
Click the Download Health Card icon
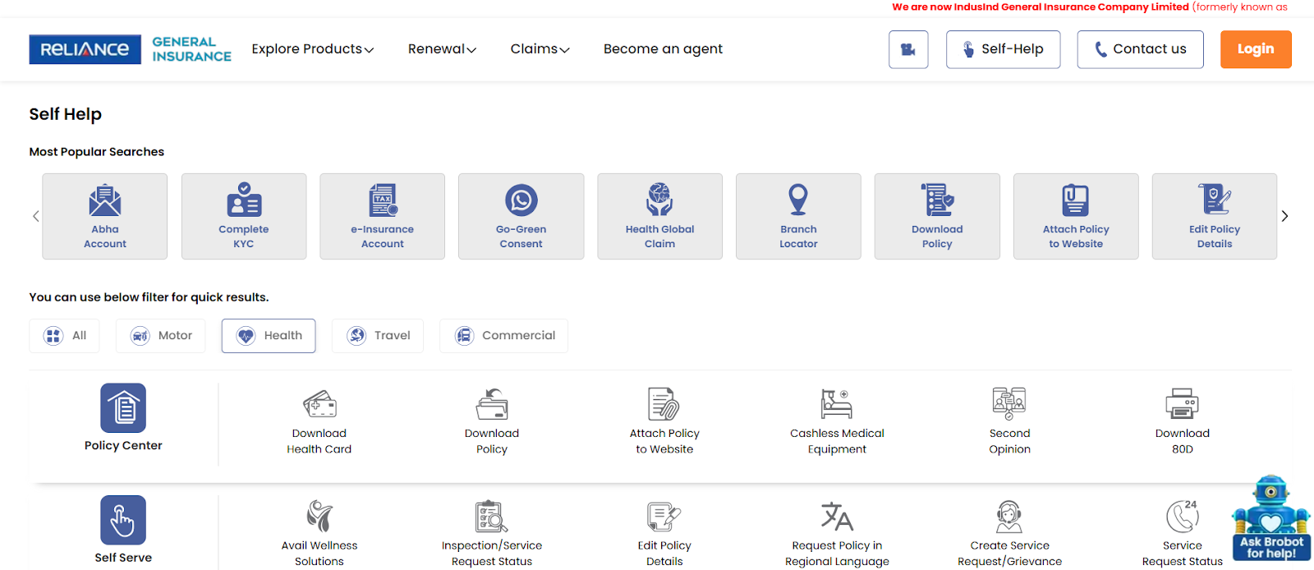click(x=319, y=404)
